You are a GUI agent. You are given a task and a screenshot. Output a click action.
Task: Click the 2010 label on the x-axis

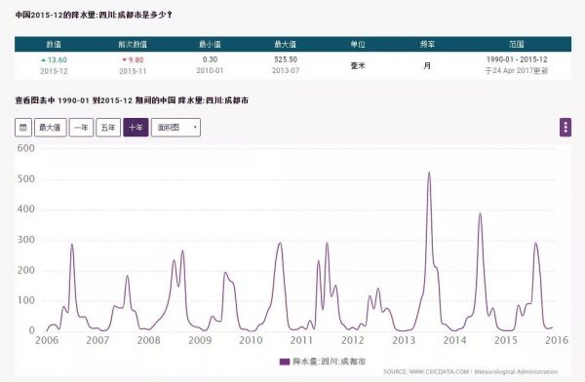[x=251, y=340]
